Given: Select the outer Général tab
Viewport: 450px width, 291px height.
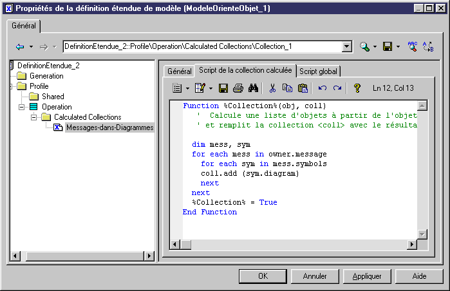Looking at the screenshot, I should click(24, 26).
